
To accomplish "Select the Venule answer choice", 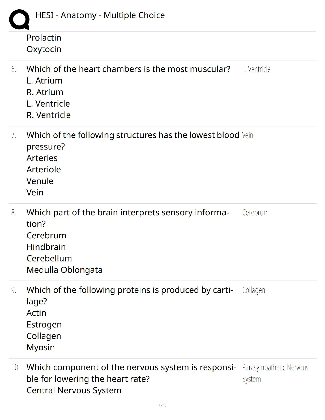I will pos(40,181).
